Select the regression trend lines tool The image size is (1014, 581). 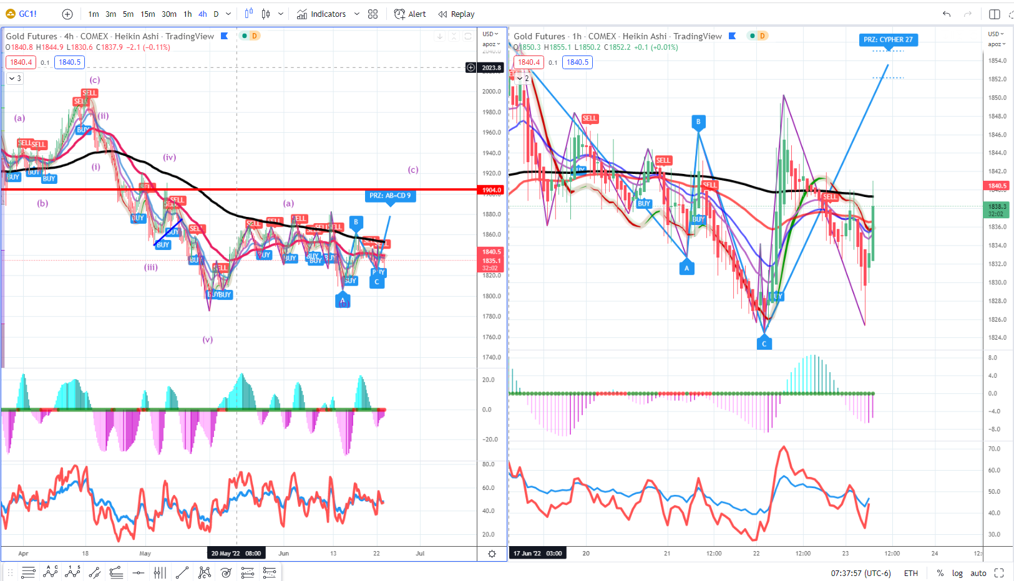point(116,572)
